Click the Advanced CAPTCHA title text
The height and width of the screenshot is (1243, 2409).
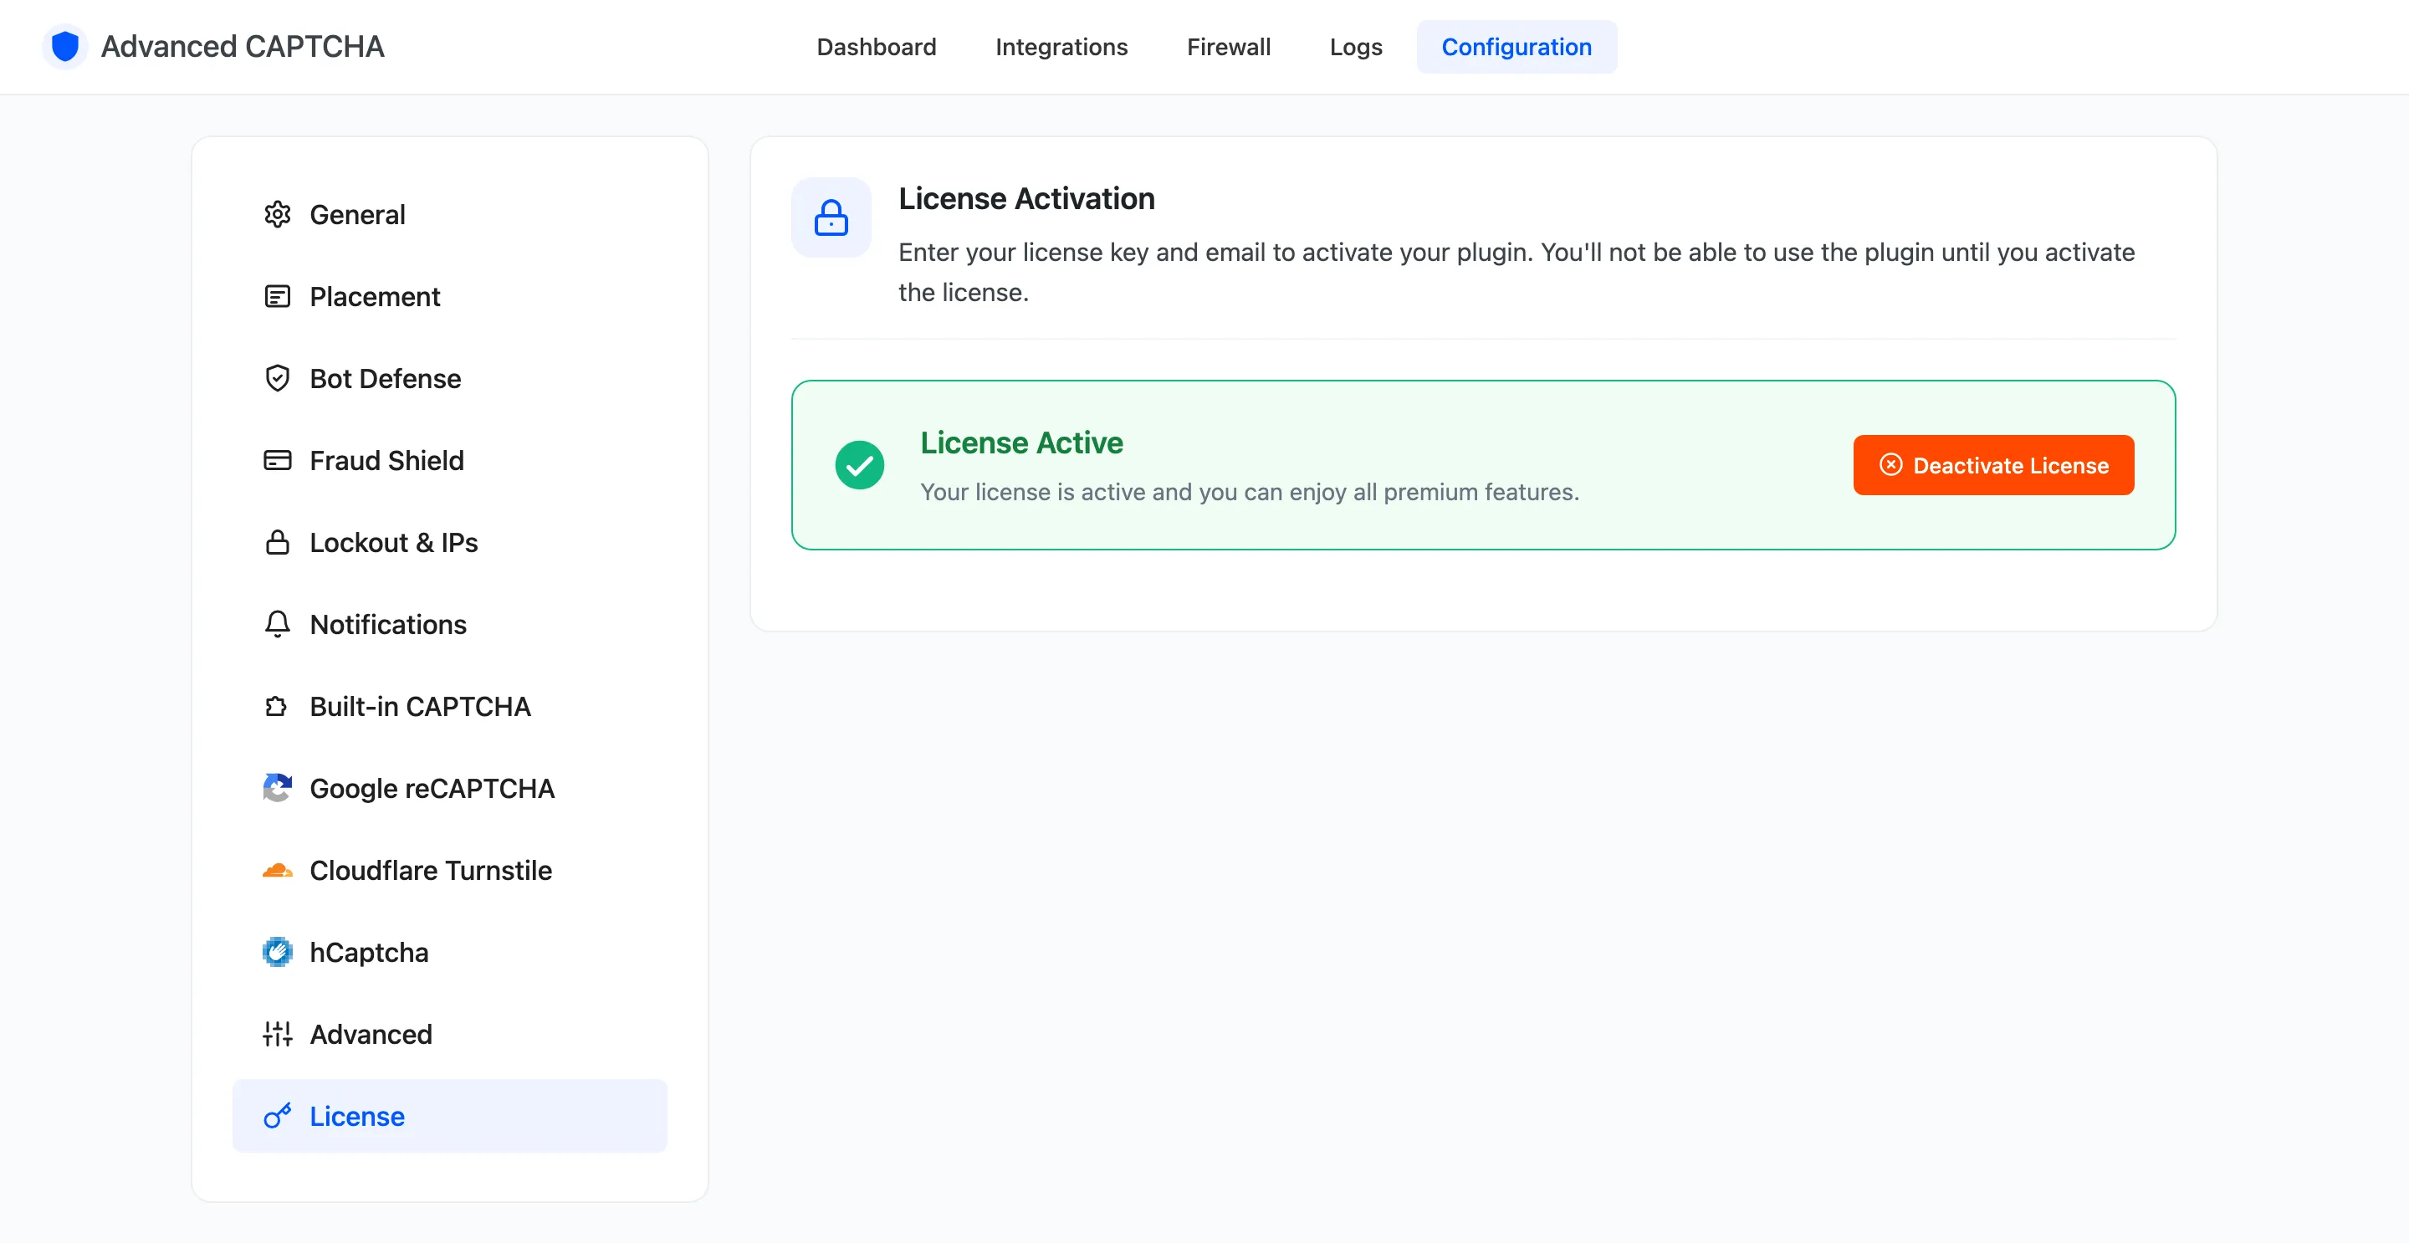coord(243,46)
